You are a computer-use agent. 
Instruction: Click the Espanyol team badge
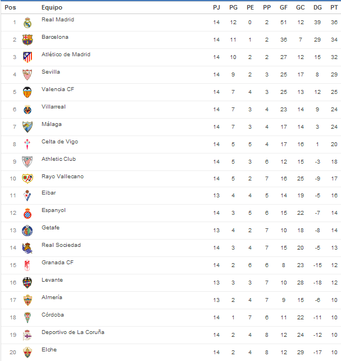pyautogui.click(x=28, y=213)
